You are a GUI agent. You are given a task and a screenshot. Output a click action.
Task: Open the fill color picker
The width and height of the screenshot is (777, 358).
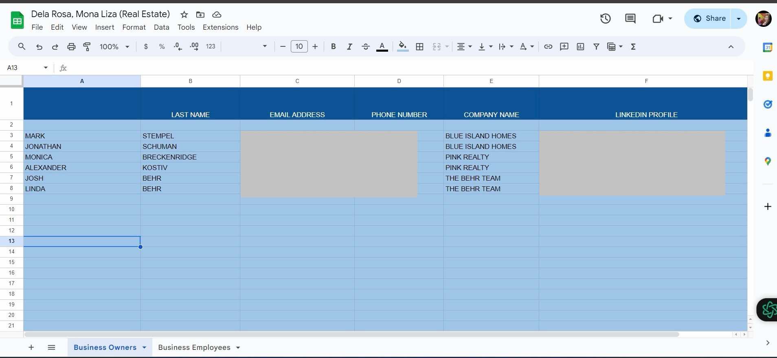pos(403,47)
